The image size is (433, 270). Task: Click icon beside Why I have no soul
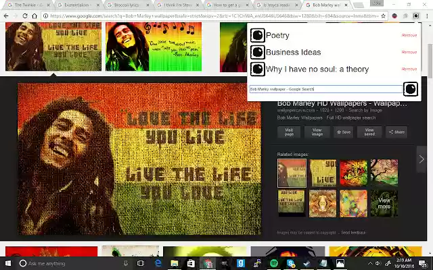(257, 69)
